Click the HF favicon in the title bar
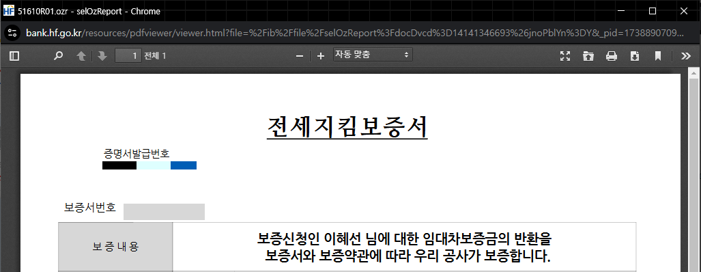701x272 pixels. (x=8, y=11)
